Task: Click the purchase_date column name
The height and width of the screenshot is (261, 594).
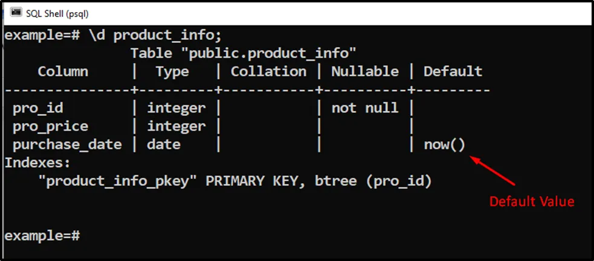Action: 66,145
